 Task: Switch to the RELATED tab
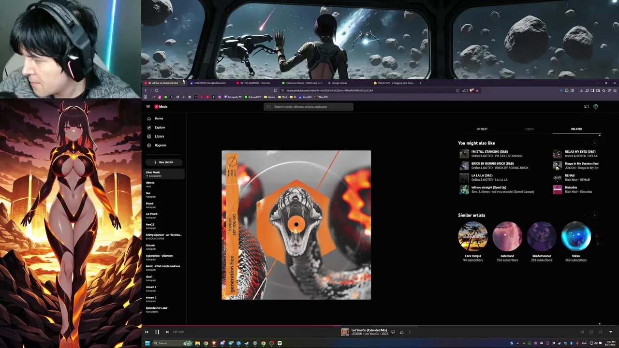point(576,129)
